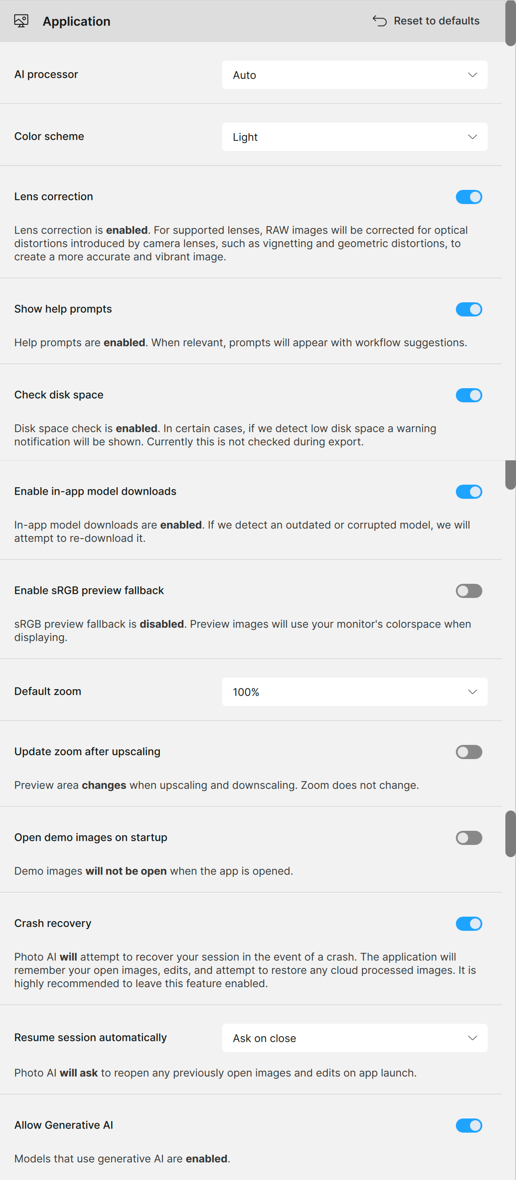Click the top vertical scrollbar thumb
516x1180 pixels.
pos(511,23)
